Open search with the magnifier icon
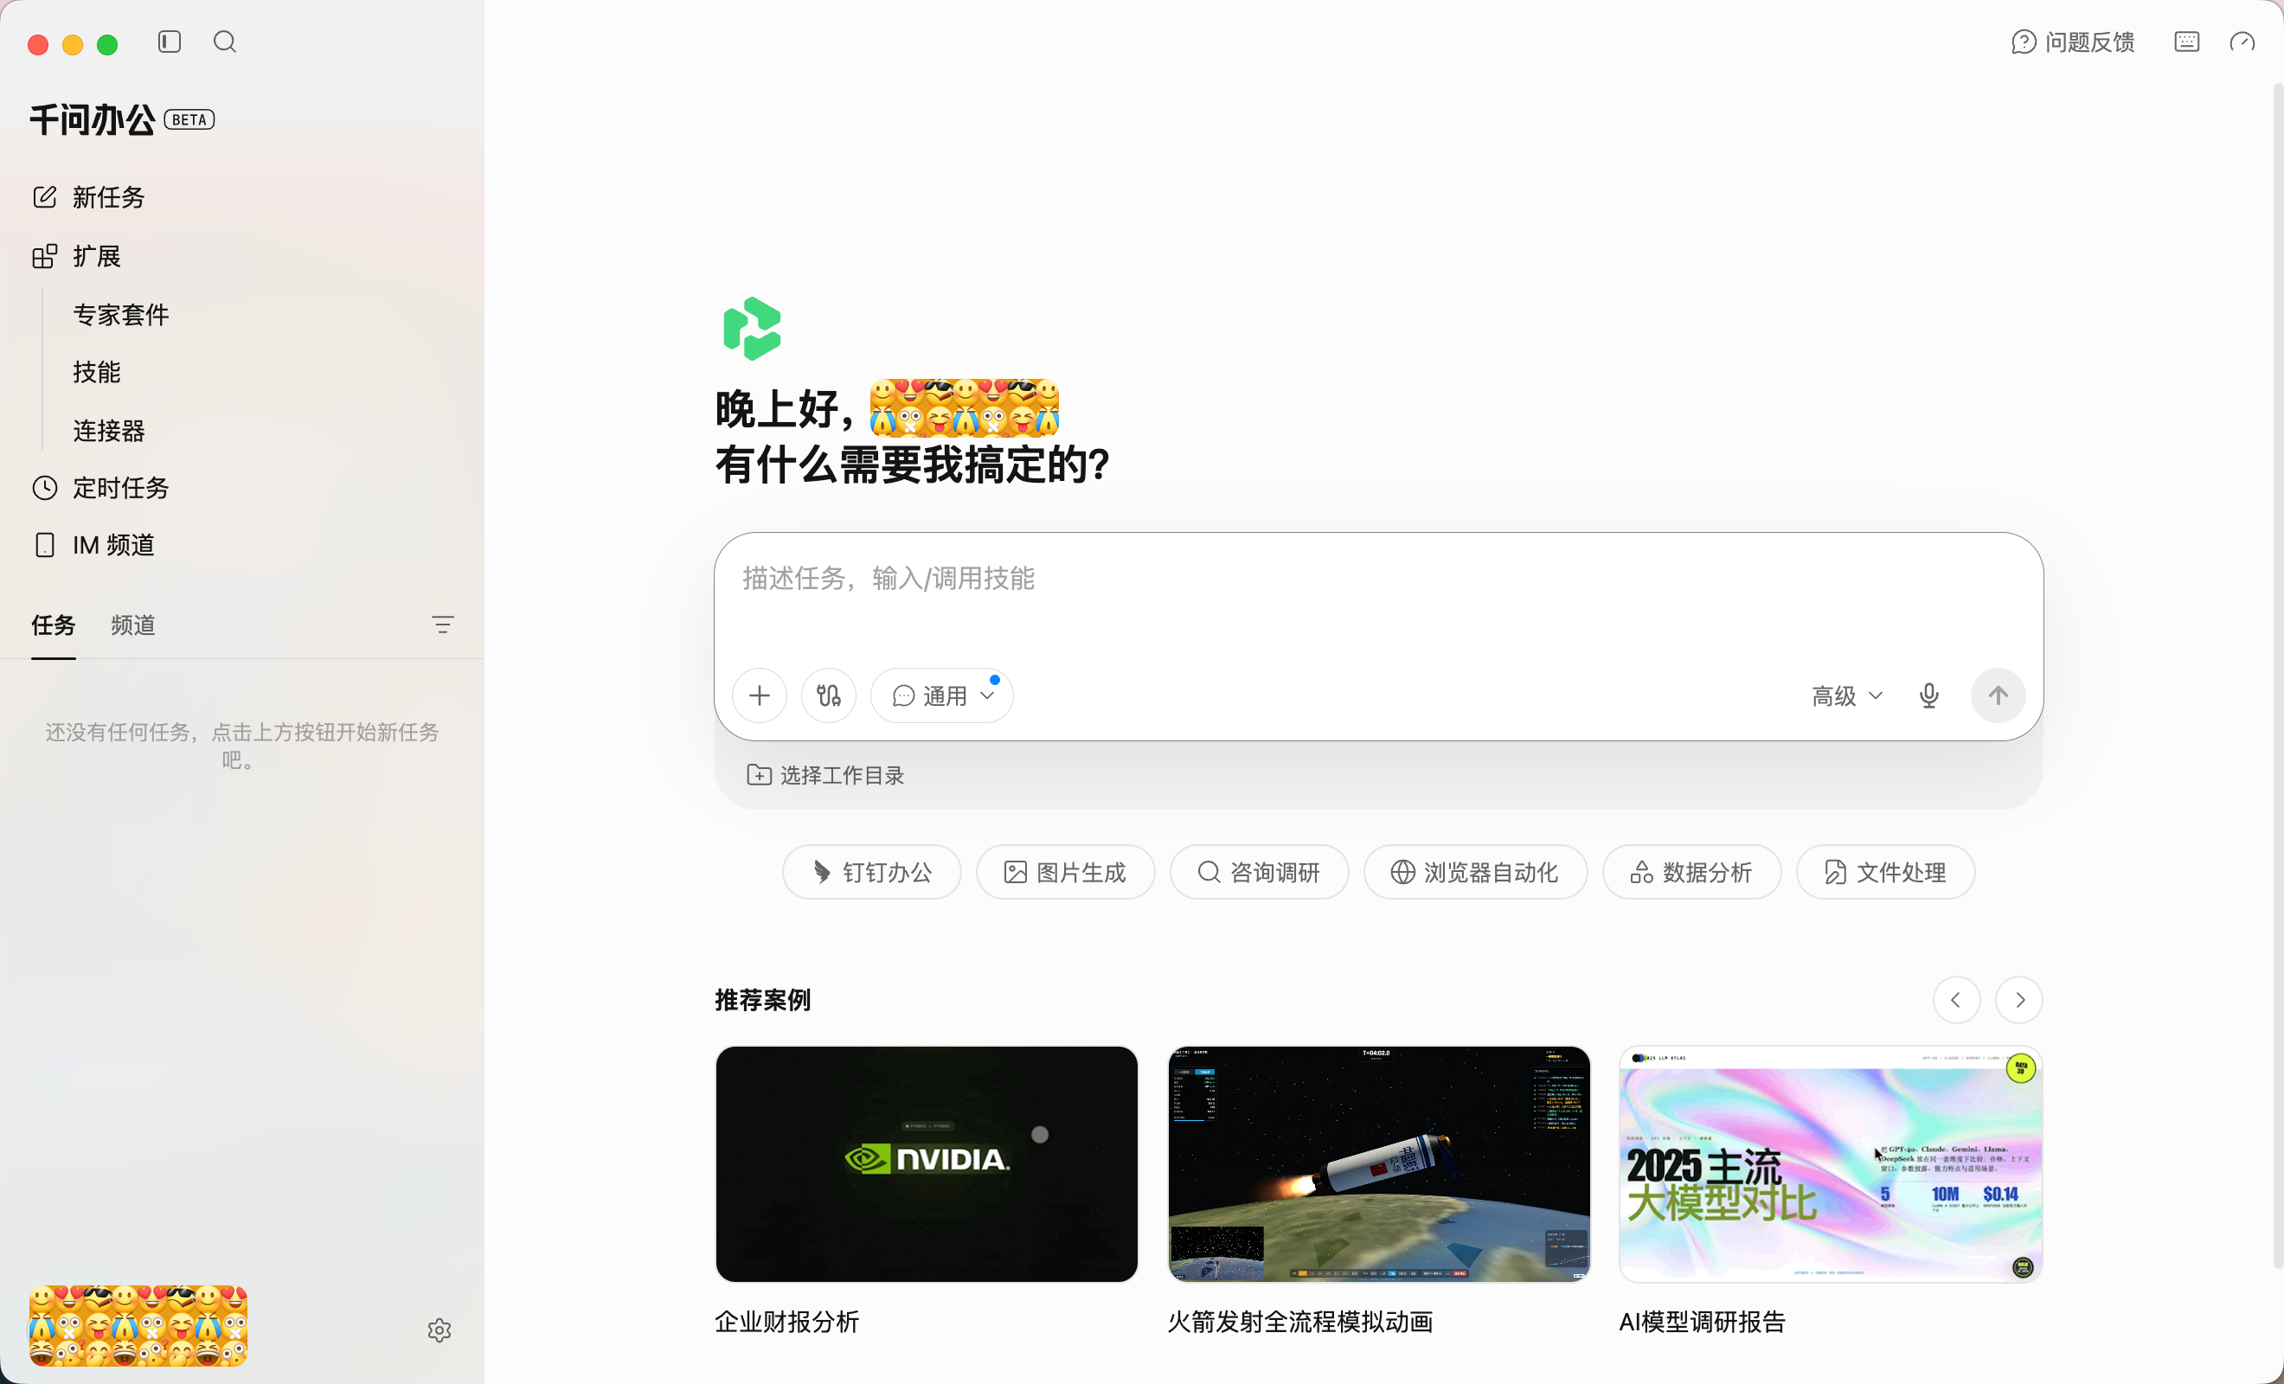The height and width of the screenshot is (1384, 2284). pyautogui.click(x=224, y=42)
